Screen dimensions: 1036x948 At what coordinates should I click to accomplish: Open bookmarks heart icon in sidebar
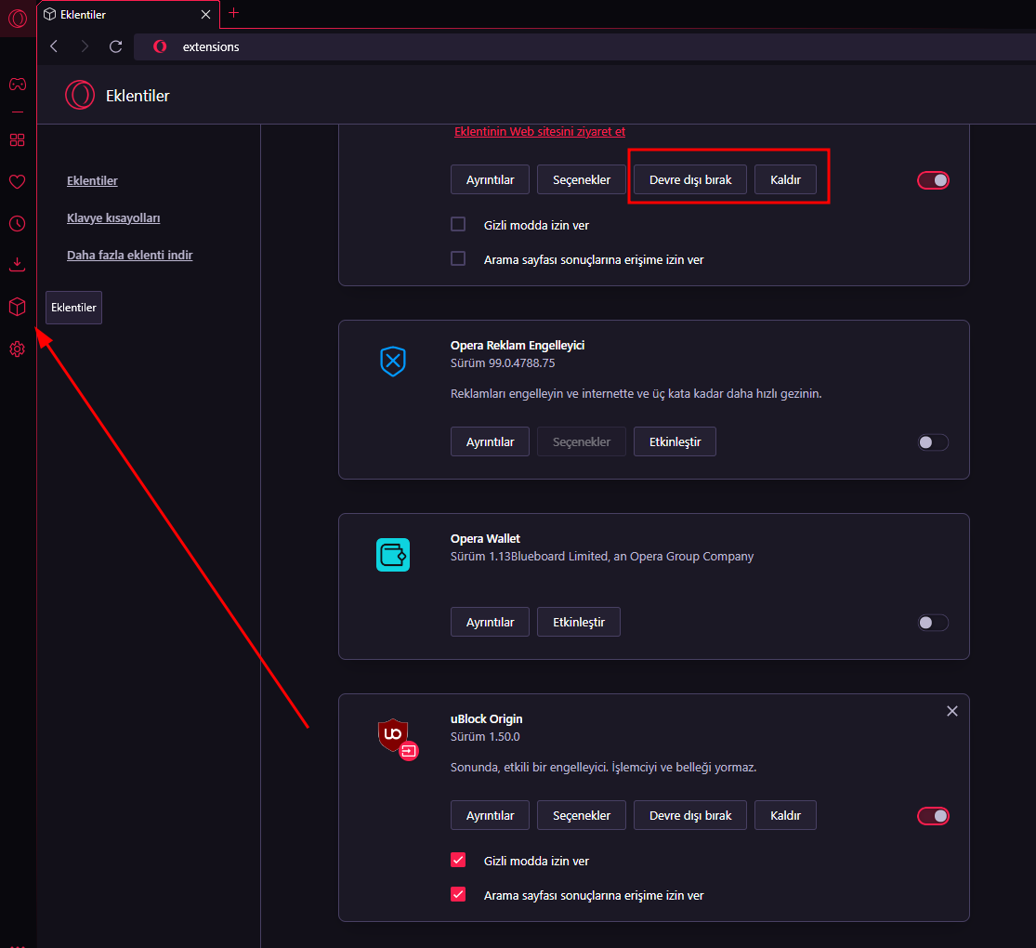point(18,181)
